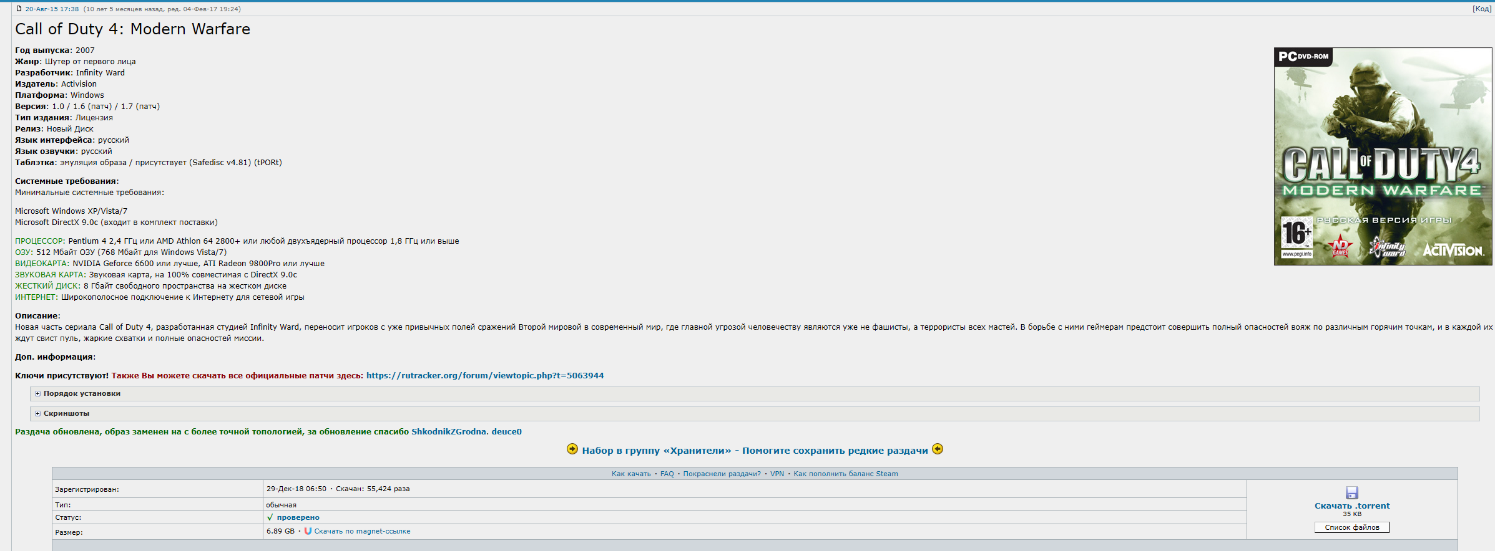1495x551 pixels.
Task: Open the post date link 20-Авг-15 17:38
Action: [52, 9]
